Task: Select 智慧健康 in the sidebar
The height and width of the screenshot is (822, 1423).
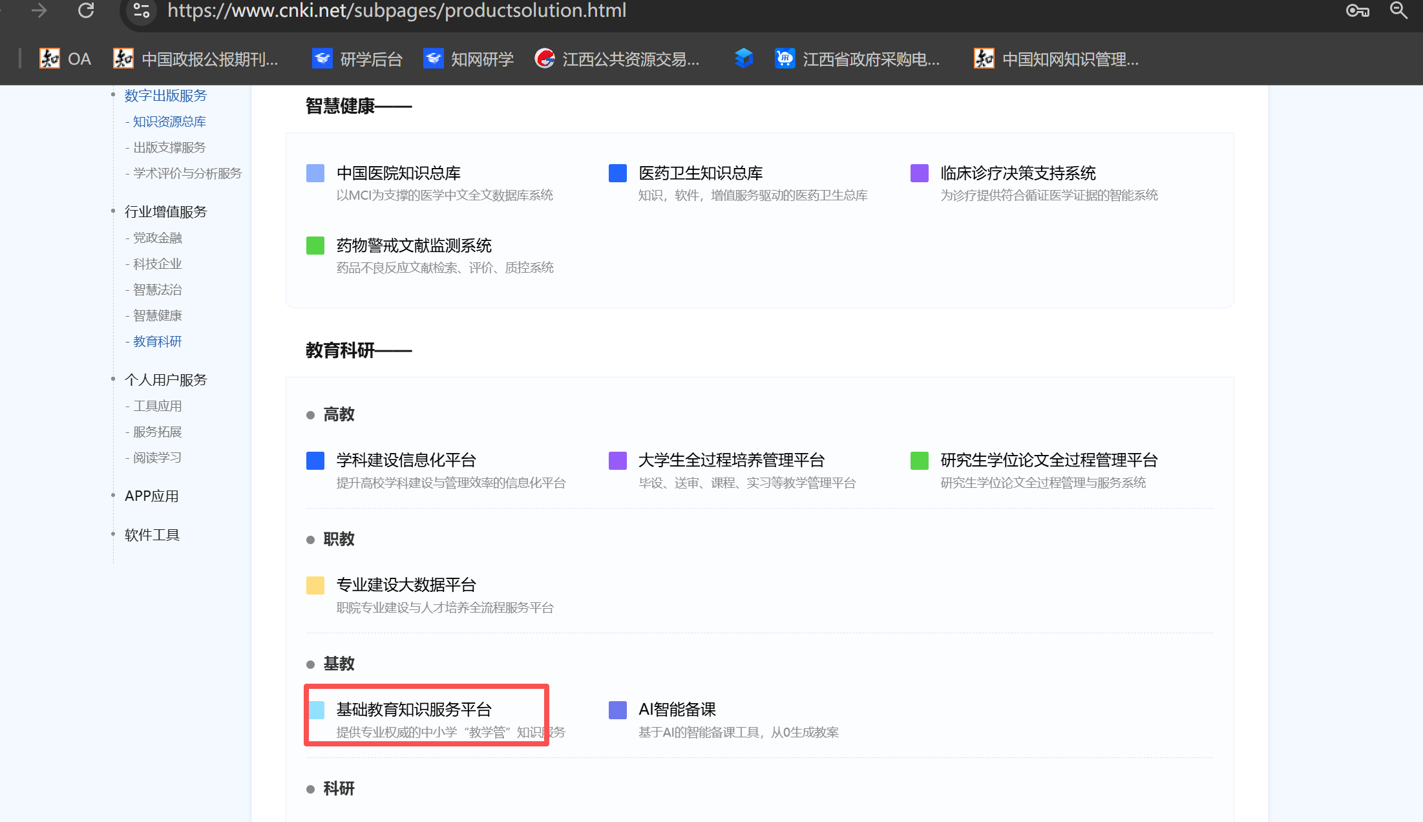Action: point(157,315)
